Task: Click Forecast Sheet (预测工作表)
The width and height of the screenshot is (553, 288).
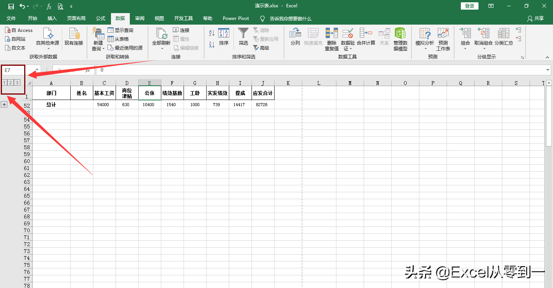Action: point(443,39)
